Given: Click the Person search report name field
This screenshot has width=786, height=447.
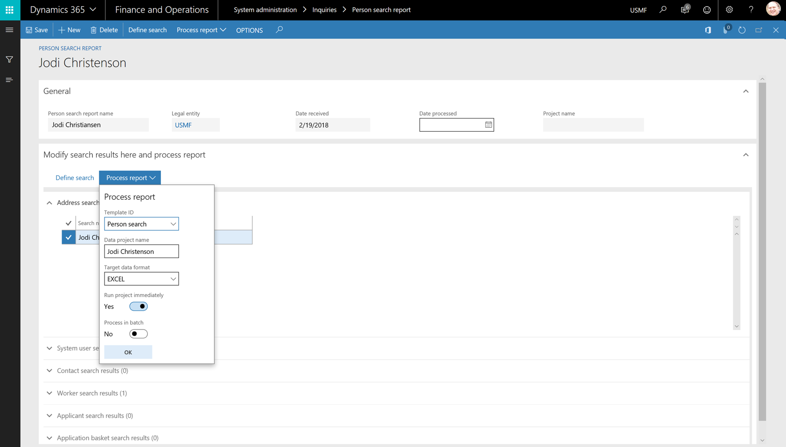Looking at the screenshot, I should pyautogui.click(x=98, y=125).
